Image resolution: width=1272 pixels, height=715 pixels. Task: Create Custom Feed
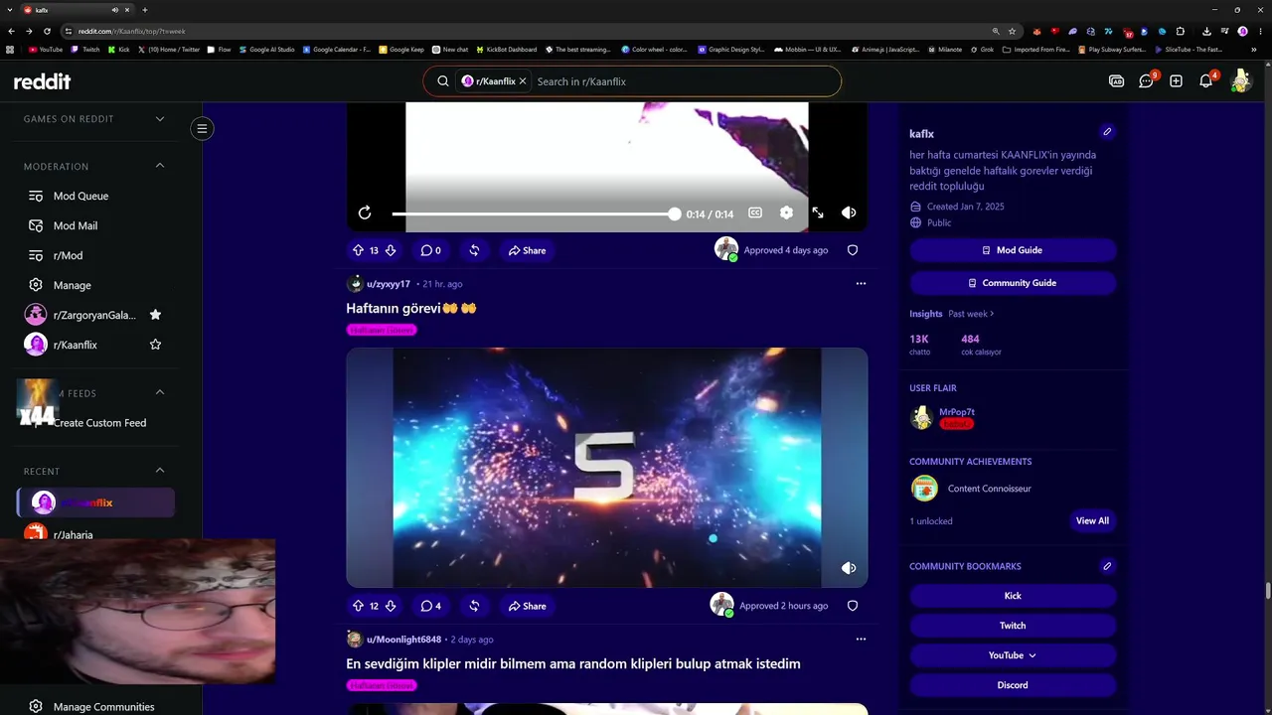pyautogui.click(x=99, y=423)
